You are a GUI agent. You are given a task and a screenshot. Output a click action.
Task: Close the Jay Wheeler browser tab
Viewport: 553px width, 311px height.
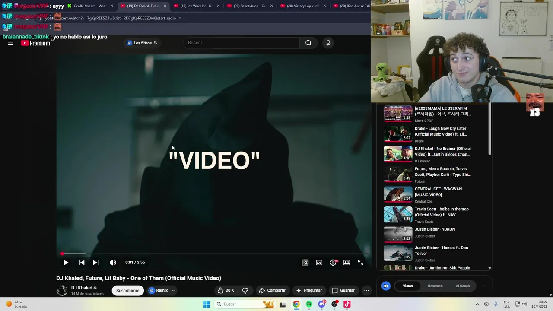pyautogui.click(x=218, y=6)
